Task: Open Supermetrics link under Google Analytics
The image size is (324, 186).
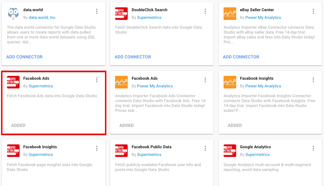Action: [258, 155]
